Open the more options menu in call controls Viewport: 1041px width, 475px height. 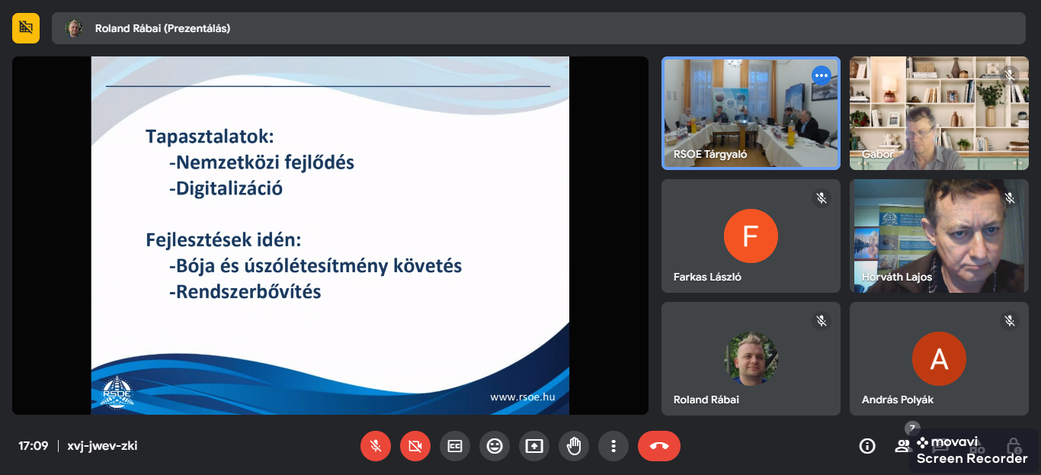coord(613,446)
